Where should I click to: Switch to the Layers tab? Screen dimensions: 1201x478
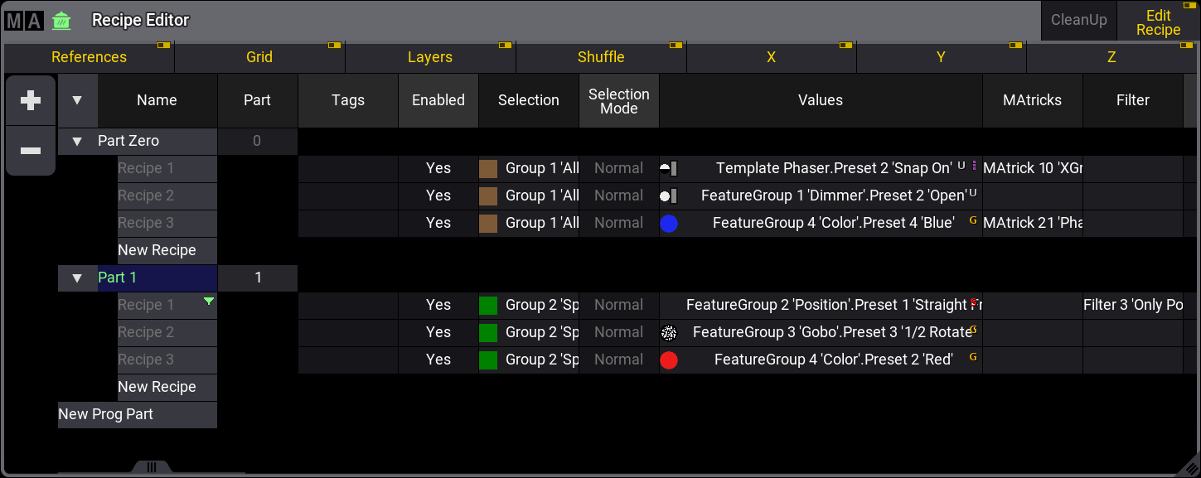(x=430, y=57)
